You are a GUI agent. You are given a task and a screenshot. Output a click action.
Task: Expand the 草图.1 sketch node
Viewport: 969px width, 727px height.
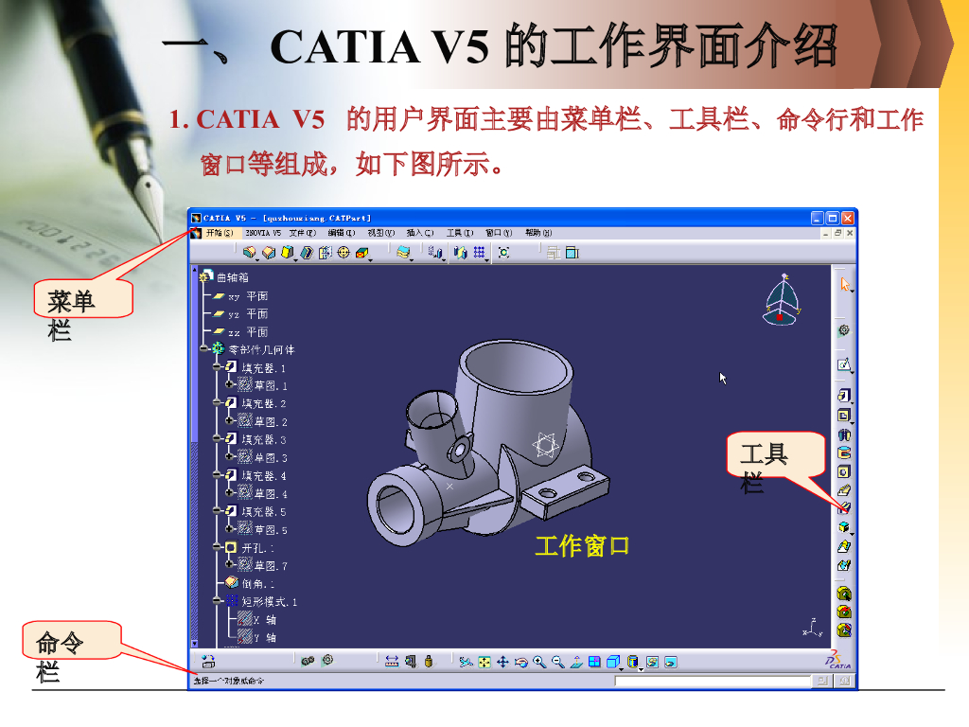pos(229,385)
